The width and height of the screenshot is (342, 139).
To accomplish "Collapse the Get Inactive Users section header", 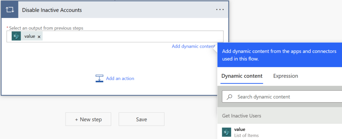I will 241,116.
